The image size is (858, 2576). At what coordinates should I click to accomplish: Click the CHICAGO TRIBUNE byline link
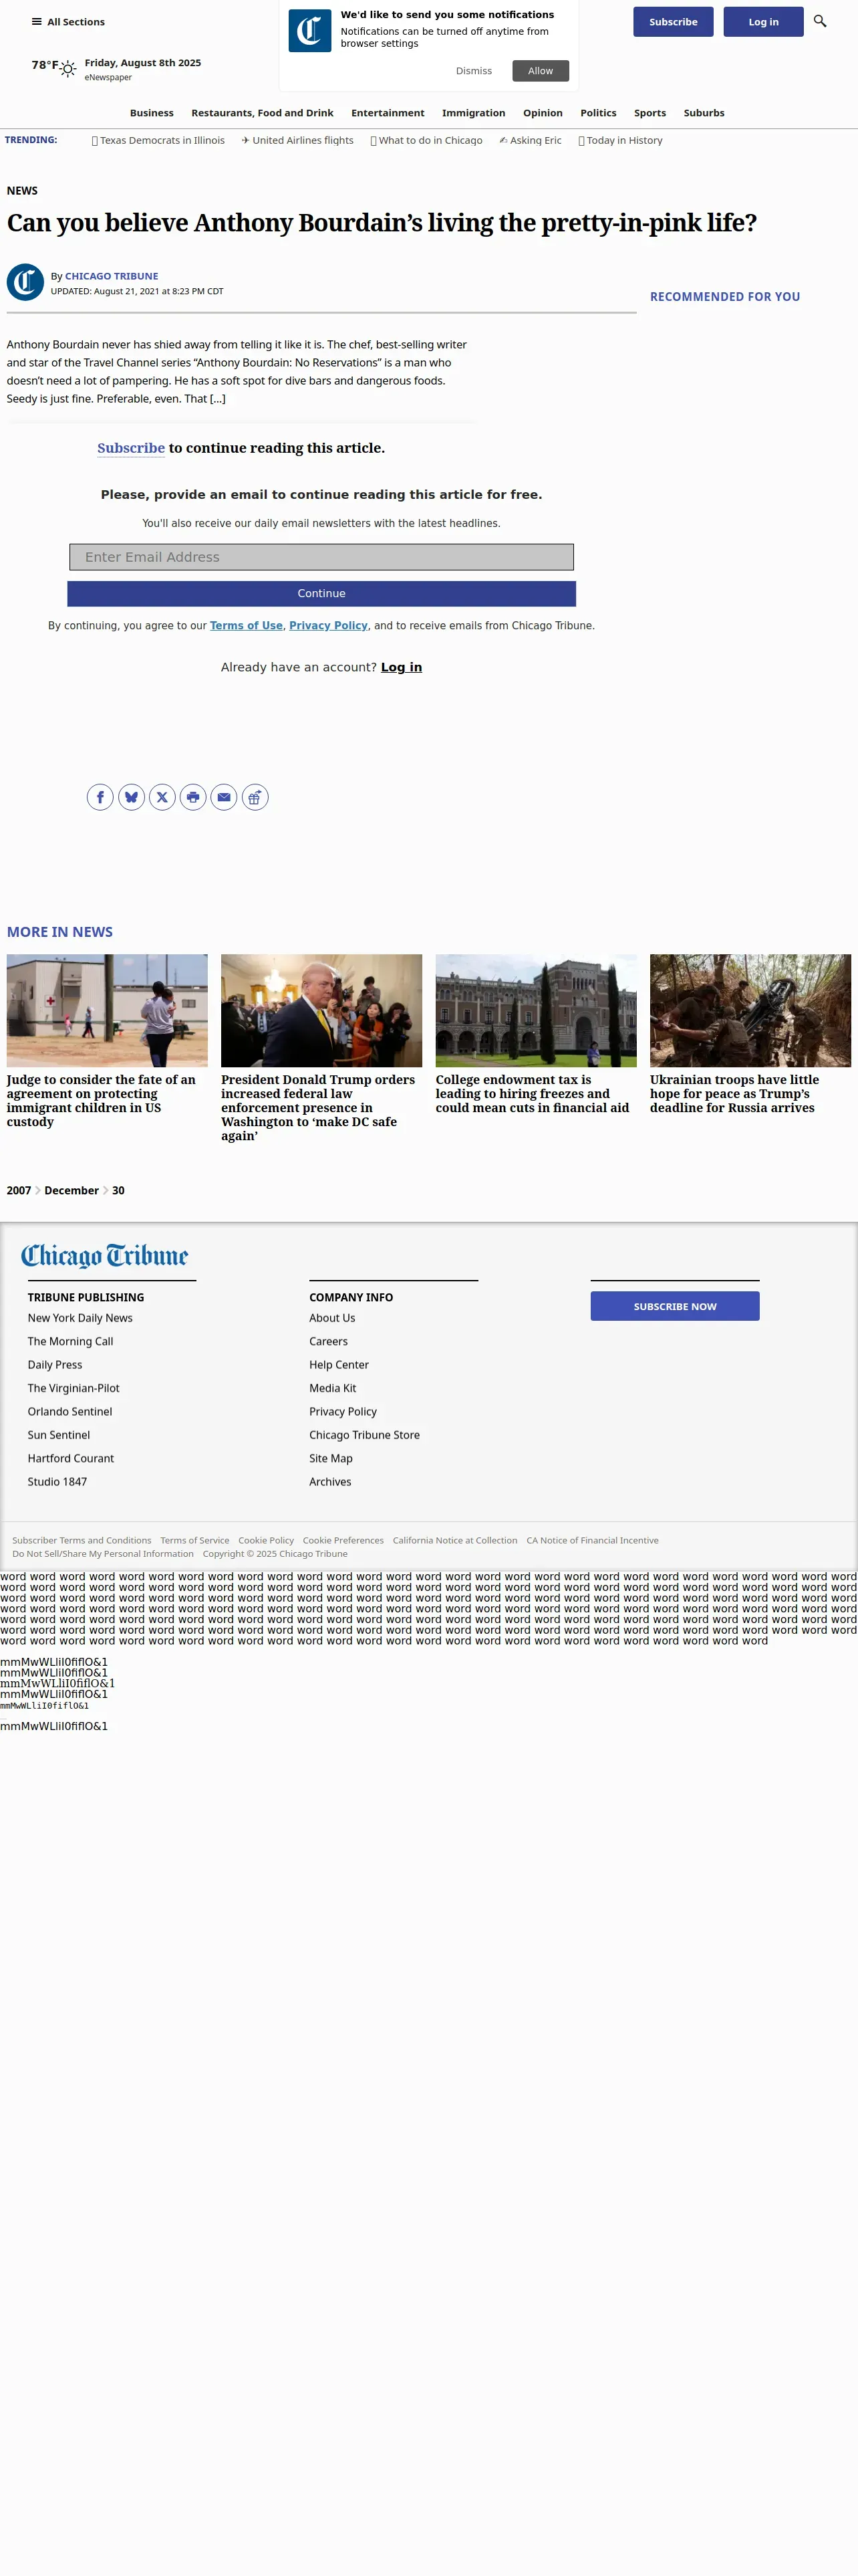tap(112, 276)
